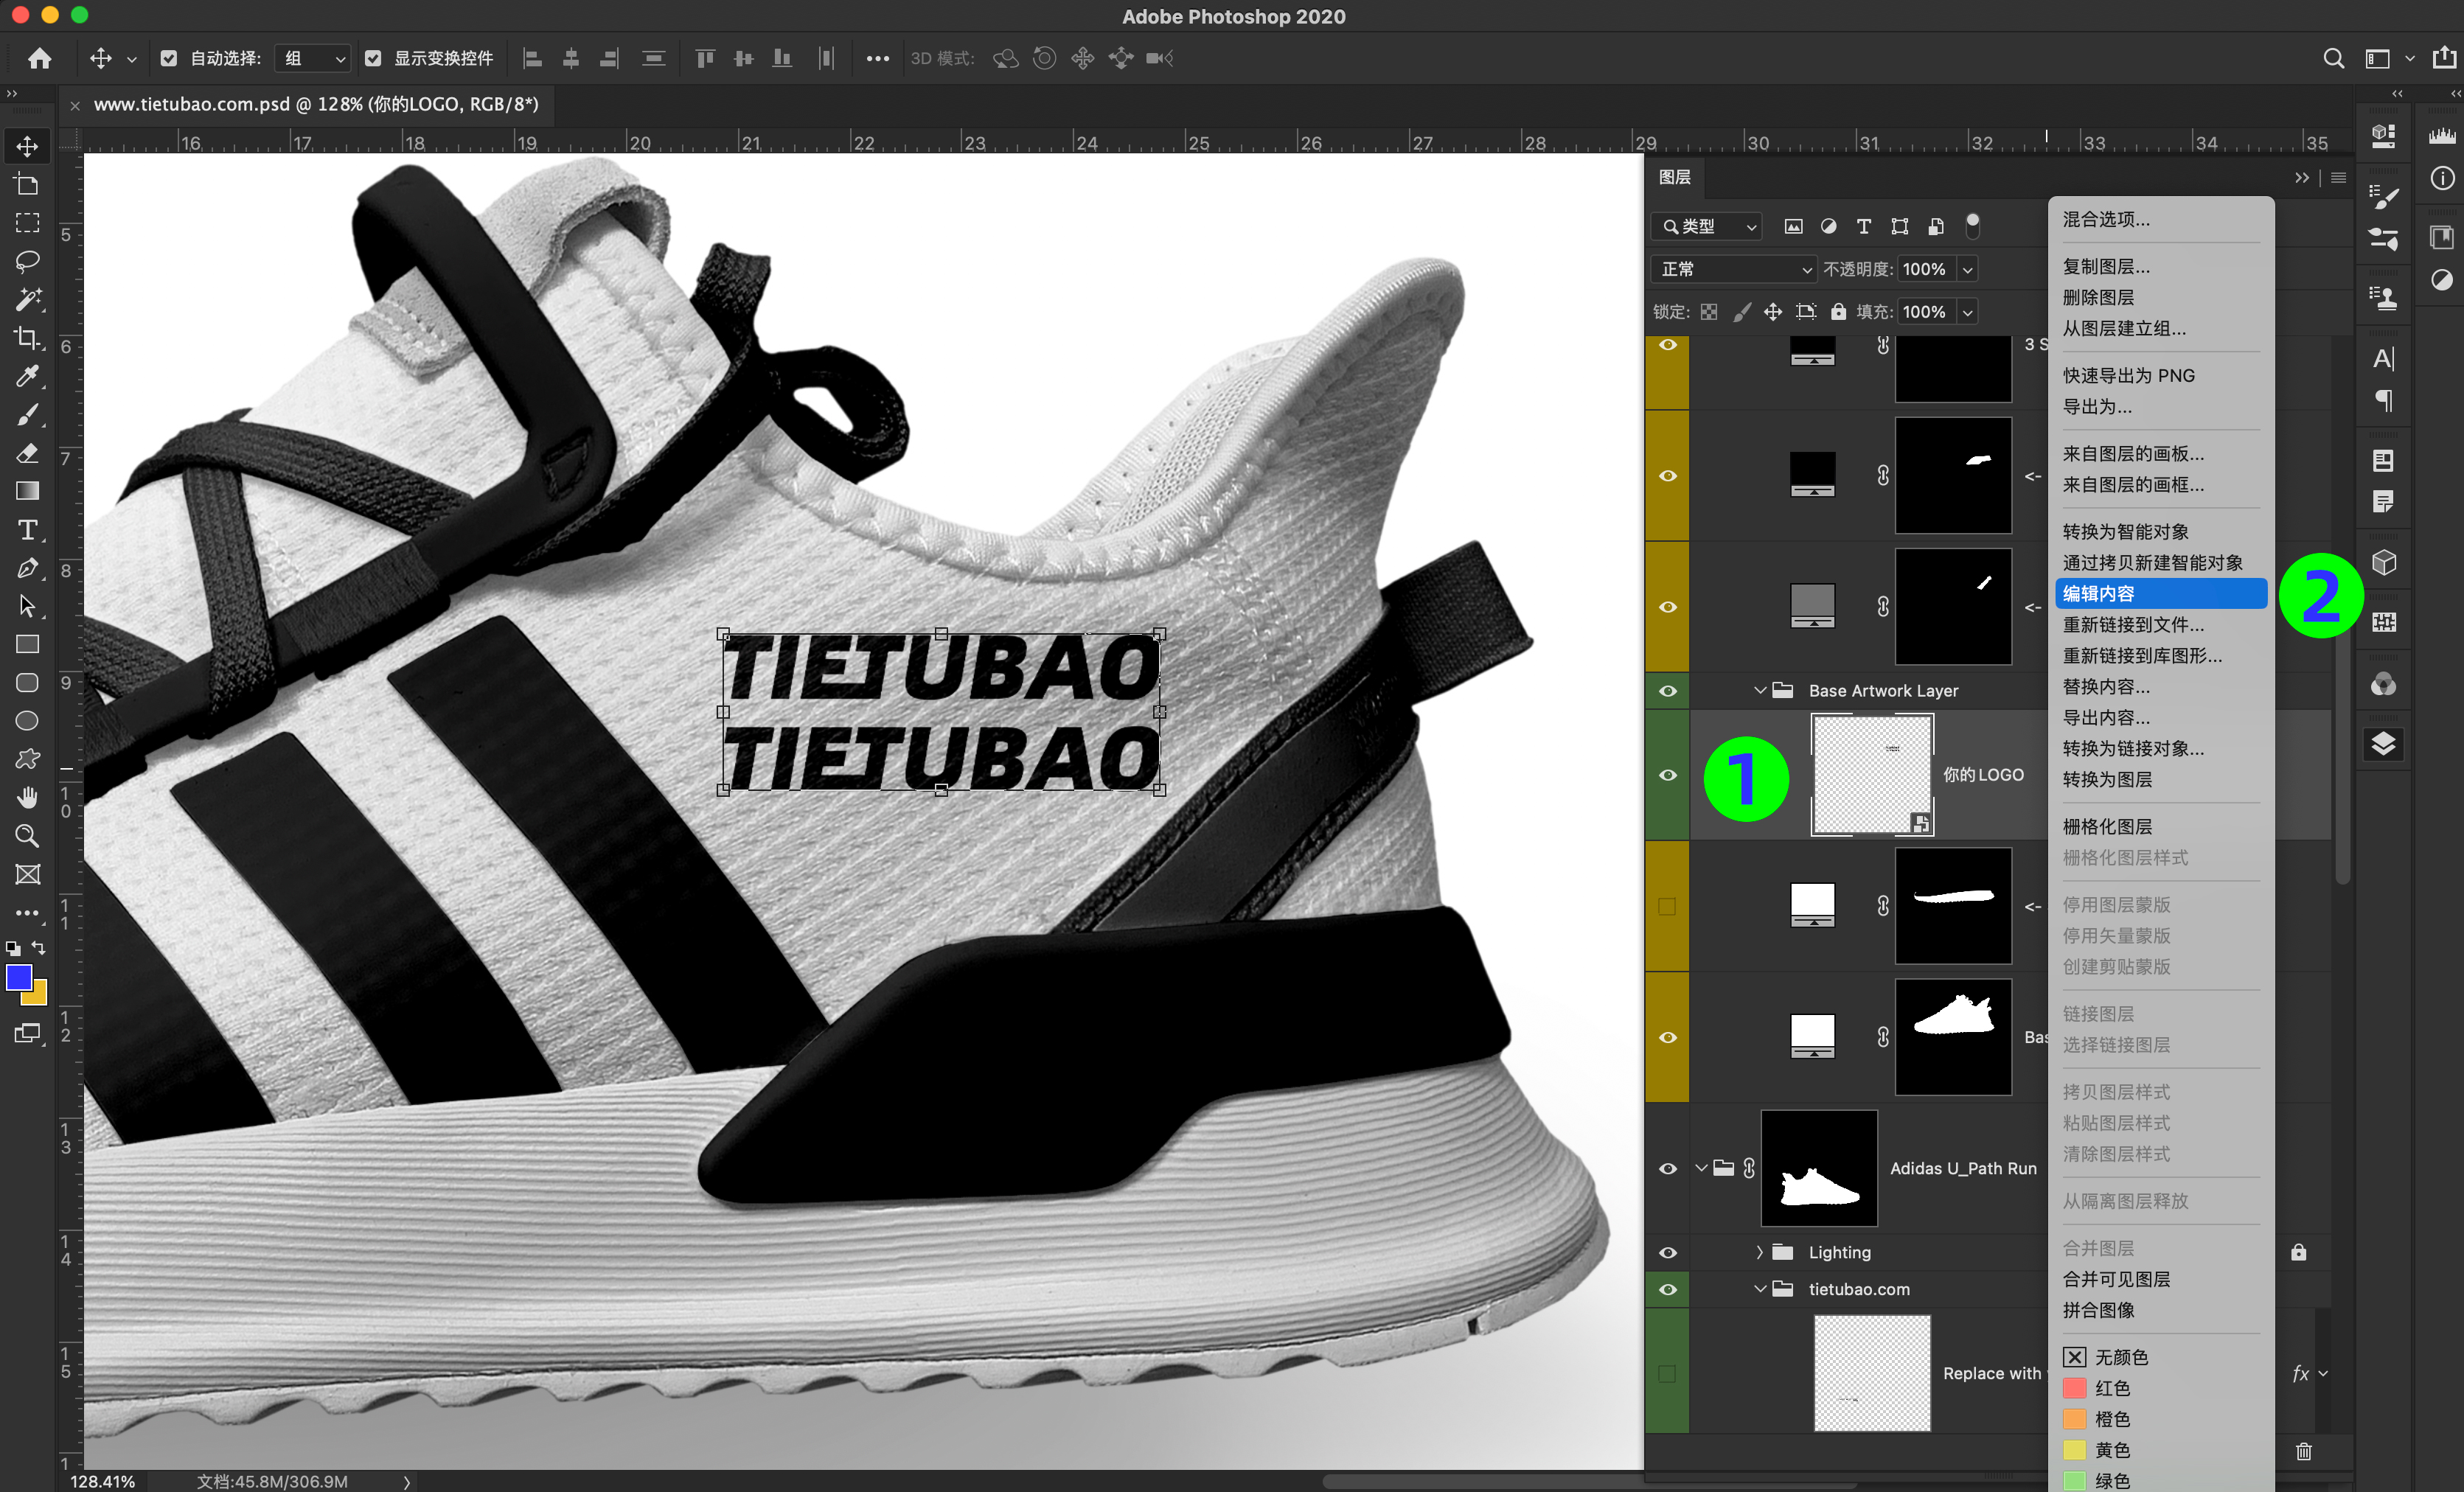Image resolution: width=2464 pixels, height=1492 pixels.
Task: Open the Layers panel dock icon
Action: tap(2384, 744)
